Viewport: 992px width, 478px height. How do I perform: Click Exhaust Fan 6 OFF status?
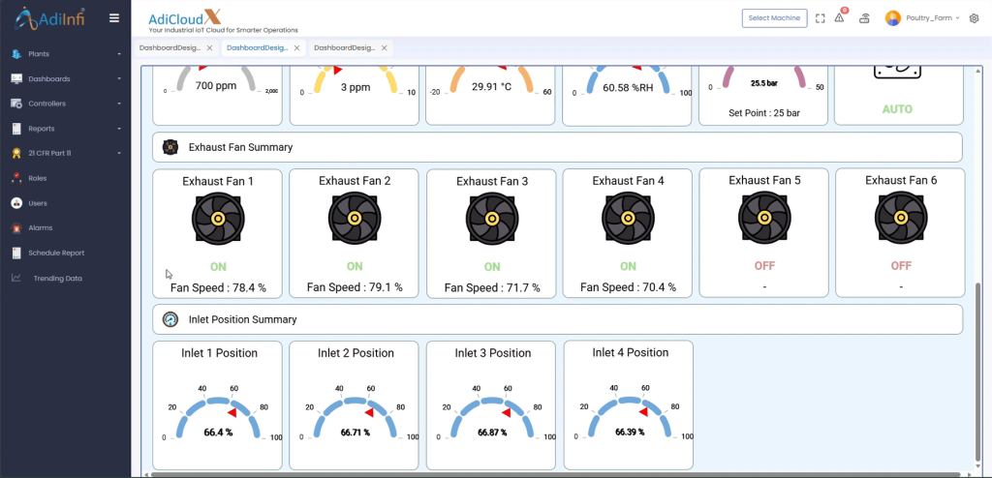click(x=901, y=266)
